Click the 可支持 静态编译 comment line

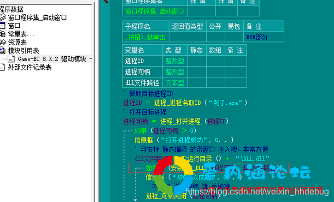coord(201,149)
